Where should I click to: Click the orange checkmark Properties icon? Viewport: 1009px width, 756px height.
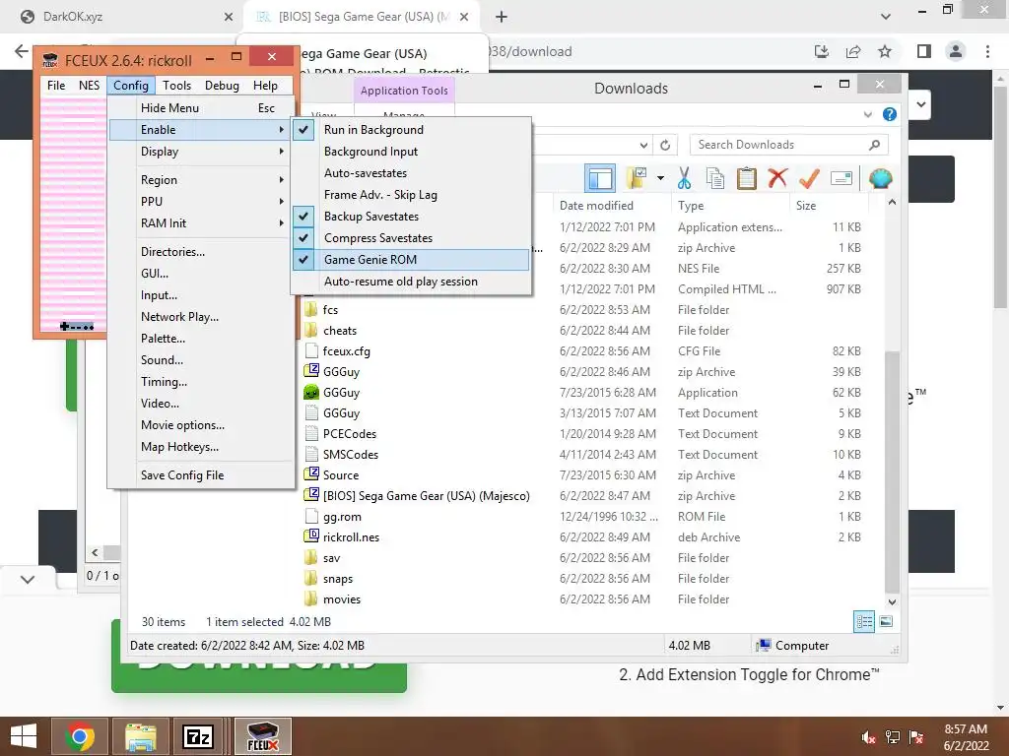809,178
